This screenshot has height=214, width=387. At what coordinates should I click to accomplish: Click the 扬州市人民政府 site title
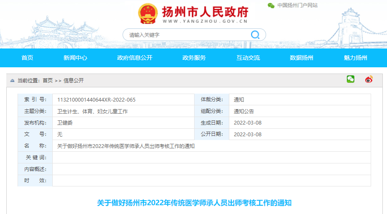tap(205, 12)
